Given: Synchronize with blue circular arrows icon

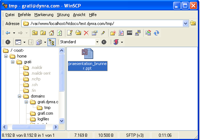Looking at the screenshot, I should tap(156, 33).
